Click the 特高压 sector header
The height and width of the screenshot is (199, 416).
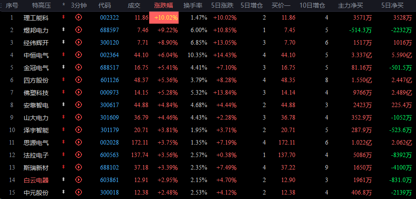tap(41, 5)
